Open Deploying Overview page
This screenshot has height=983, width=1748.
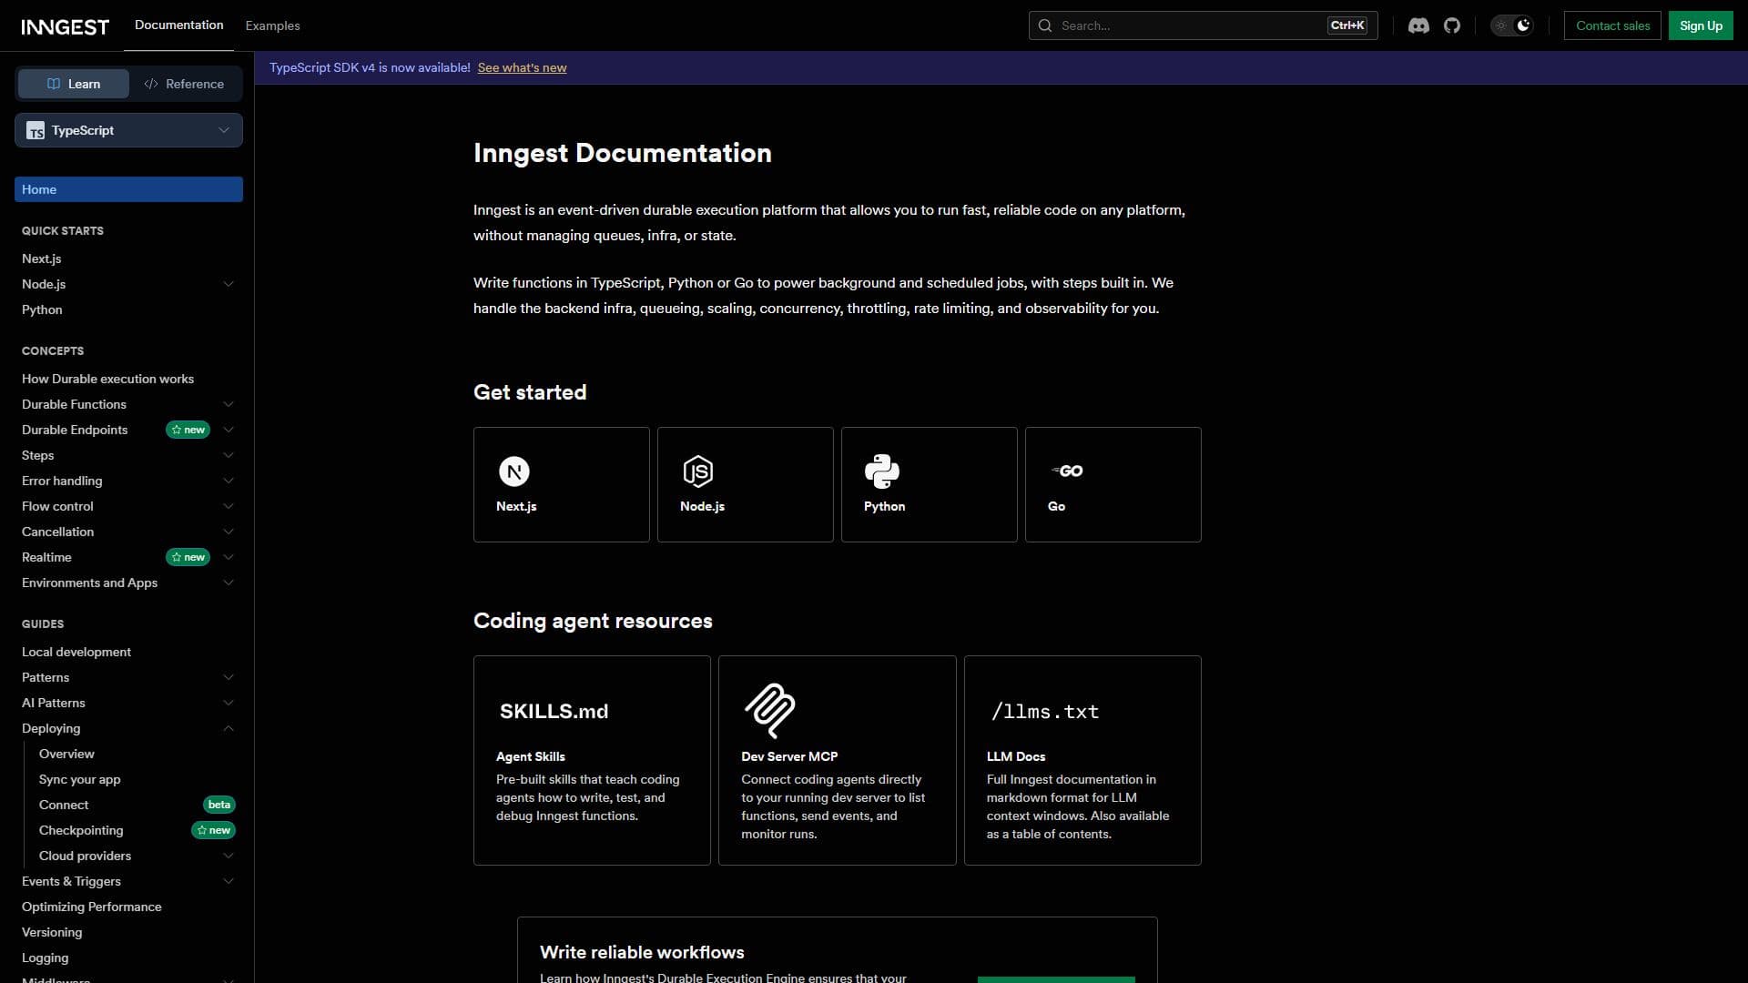pyautogui.click(x=66, y=754)
